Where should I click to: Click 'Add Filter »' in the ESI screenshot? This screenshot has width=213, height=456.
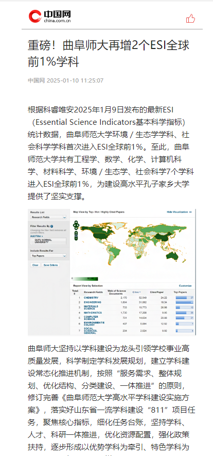point(37,236)
